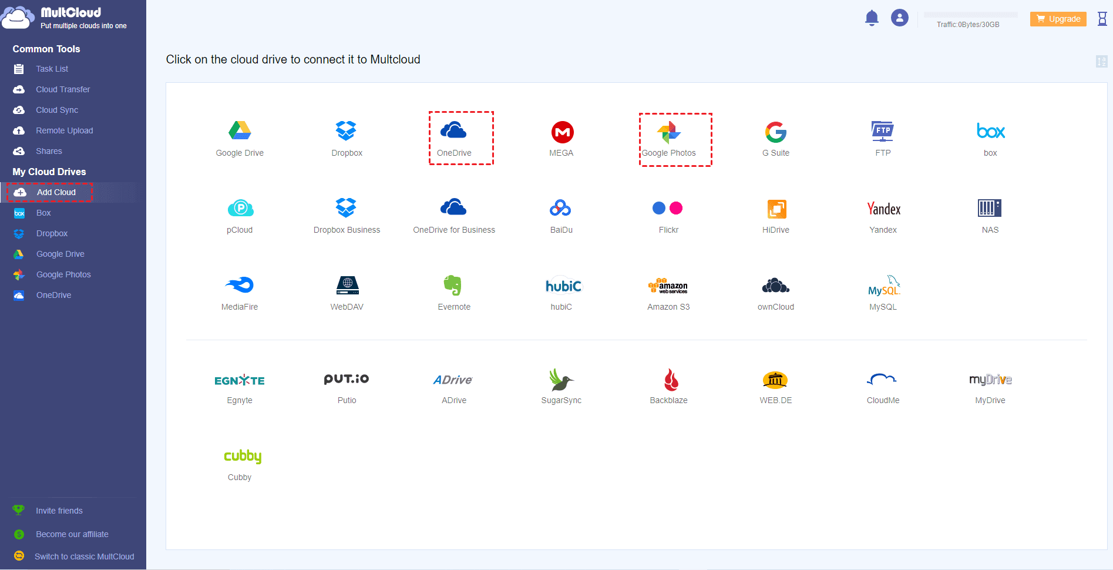
Task: Add the ADrive cloud
Action: click(x=453, y=380)
